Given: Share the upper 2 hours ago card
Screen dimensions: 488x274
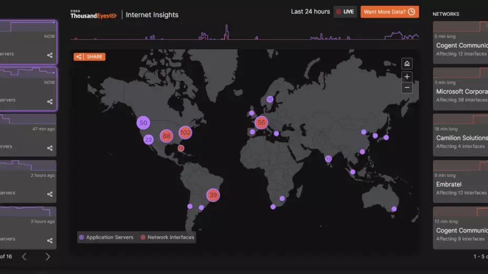Looking at the screenshot, I should click(50, 194).
